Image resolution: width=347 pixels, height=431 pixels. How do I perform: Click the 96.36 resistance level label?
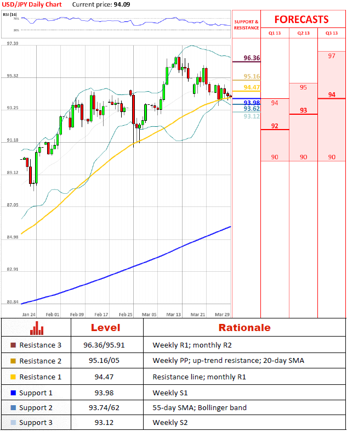252,58
